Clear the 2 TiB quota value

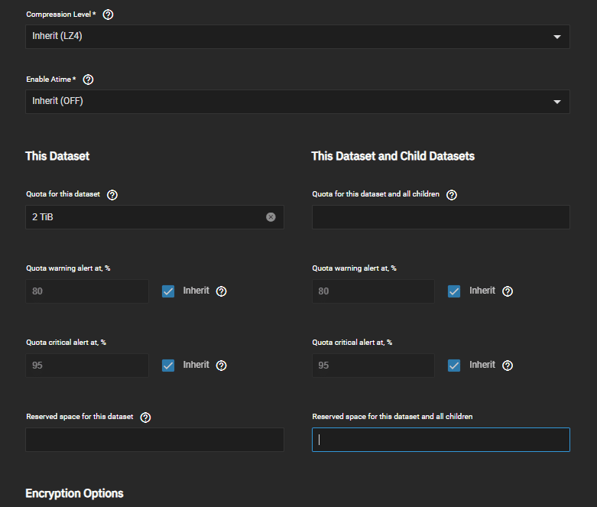coord(271,217)
